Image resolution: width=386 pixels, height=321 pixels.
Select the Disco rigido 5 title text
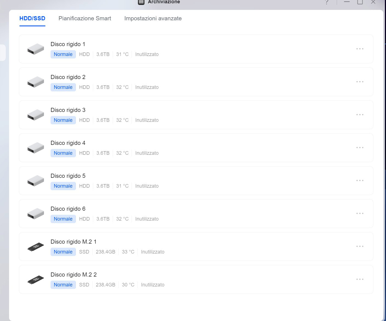coord(68,176)
